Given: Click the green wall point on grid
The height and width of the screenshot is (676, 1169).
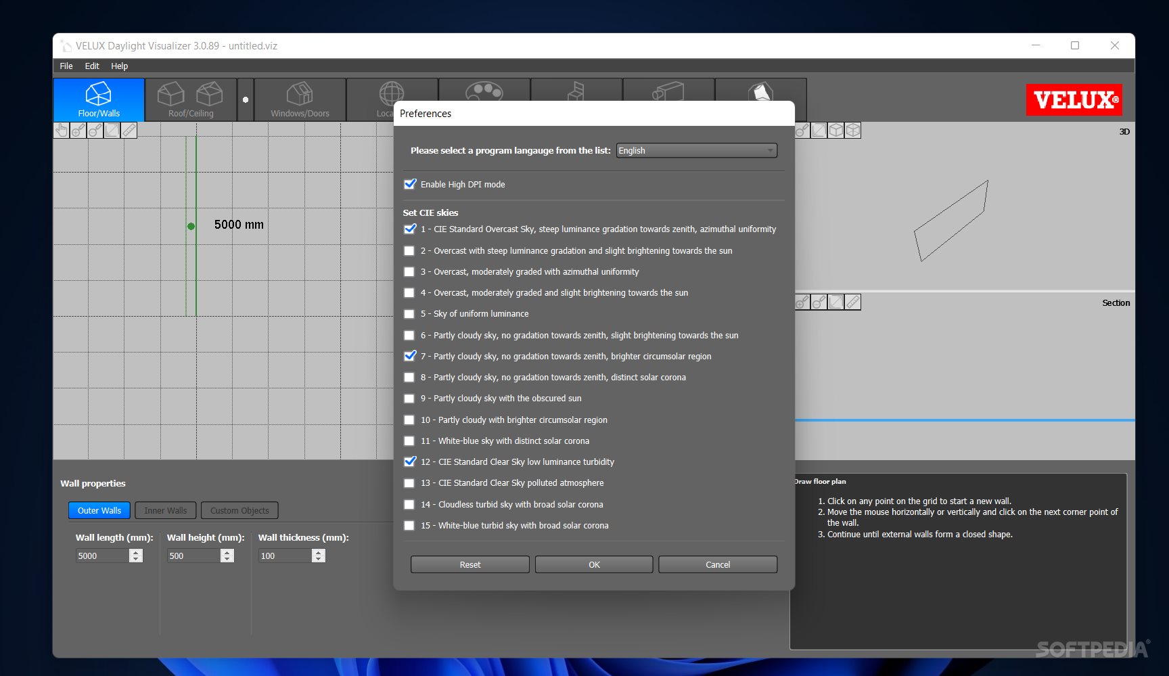Looking at the screenshot, I should coord(191,226).
